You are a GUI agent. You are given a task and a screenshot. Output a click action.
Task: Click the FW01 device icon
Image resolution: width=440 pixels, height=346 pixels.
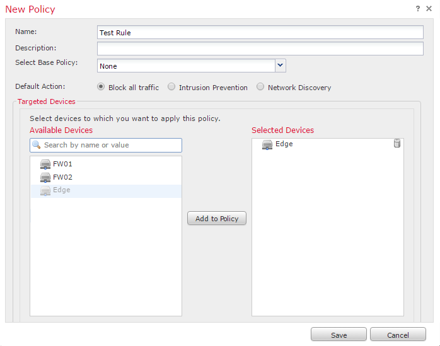point(45,164)
